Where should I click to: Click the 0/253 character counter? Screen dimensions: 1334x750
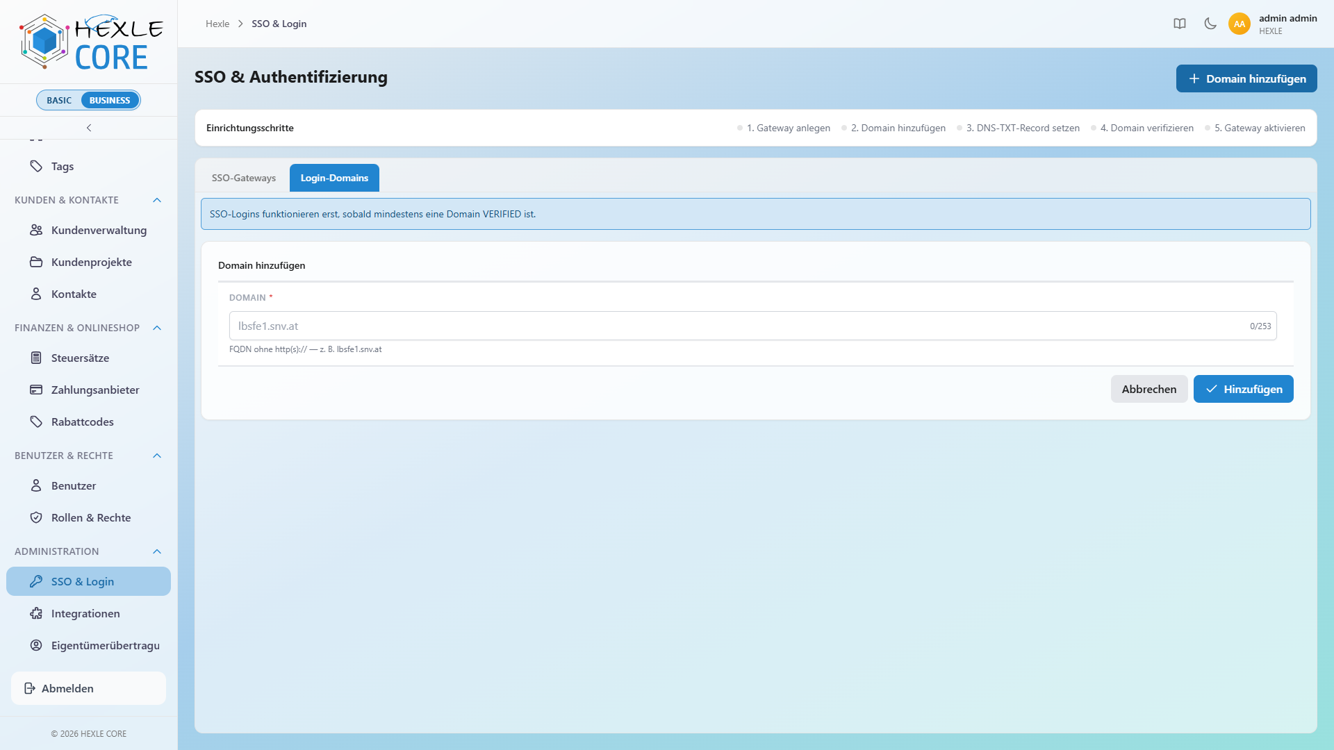point(1260,326)
